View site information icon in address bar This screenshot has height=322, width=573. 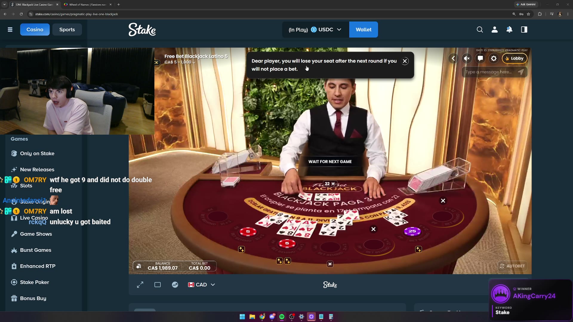click(x=31, y=14)
